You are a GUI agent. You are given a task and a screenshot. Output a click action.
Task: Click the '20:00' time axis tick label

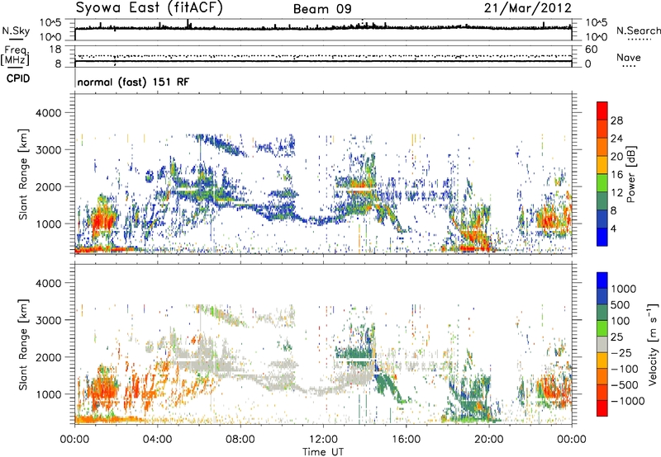click(488, 440)
